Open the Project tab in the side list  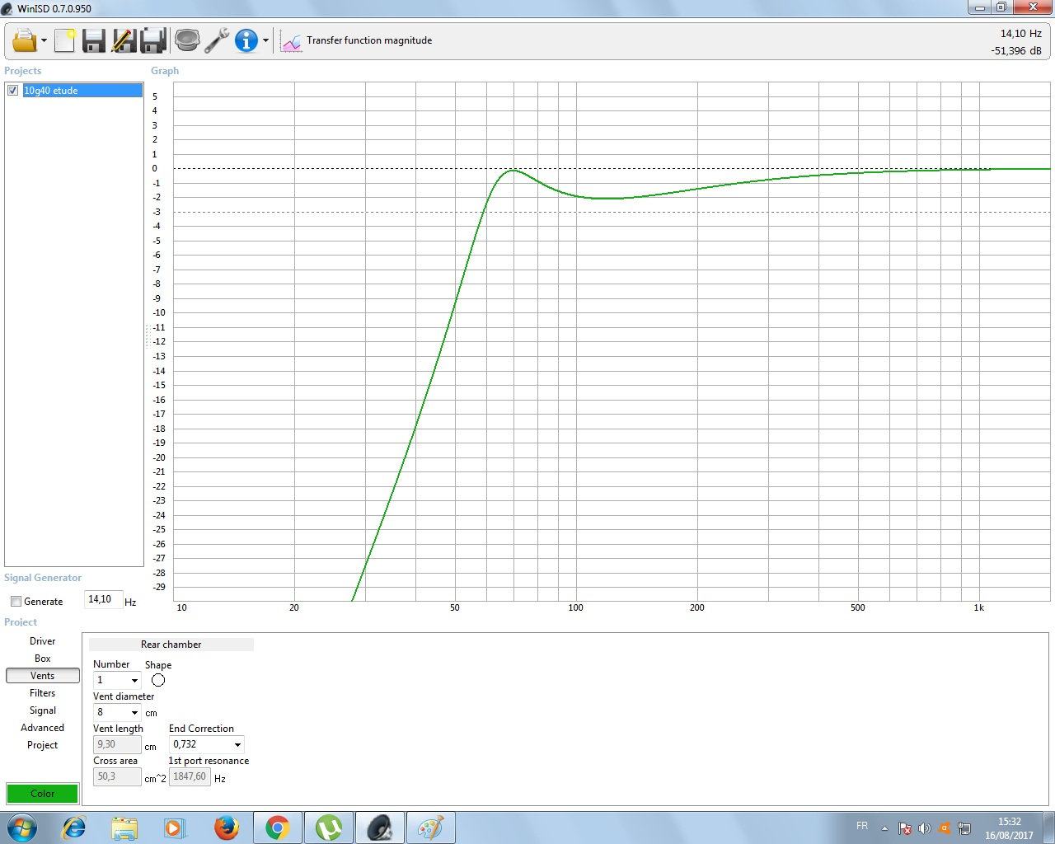click(x=43, y=745)
